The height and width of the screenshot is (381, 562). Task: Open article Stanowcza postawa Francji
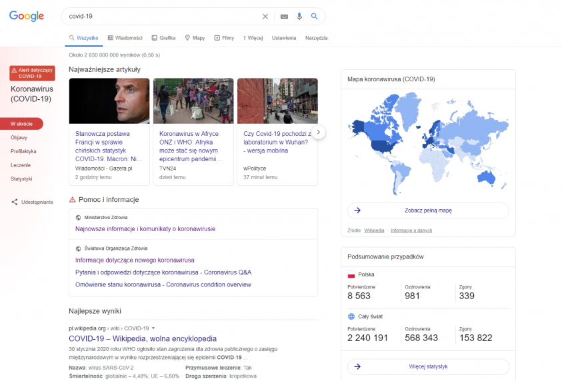(109, 146)
